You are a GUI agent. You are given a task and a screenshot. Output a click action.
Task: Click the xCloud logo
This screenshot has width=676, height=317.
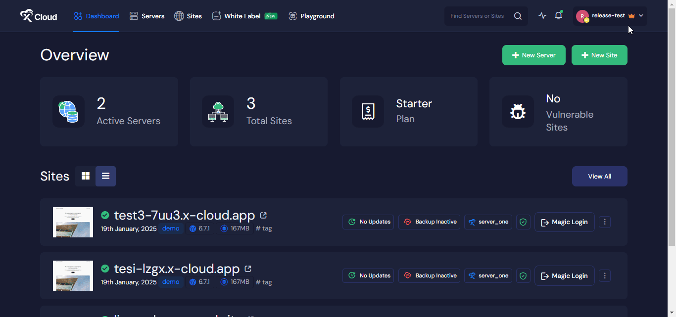coord(39,16)
